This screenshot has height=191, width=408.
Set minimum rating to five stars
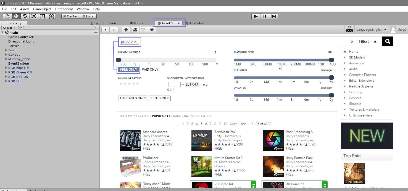(x=138, y=84)
